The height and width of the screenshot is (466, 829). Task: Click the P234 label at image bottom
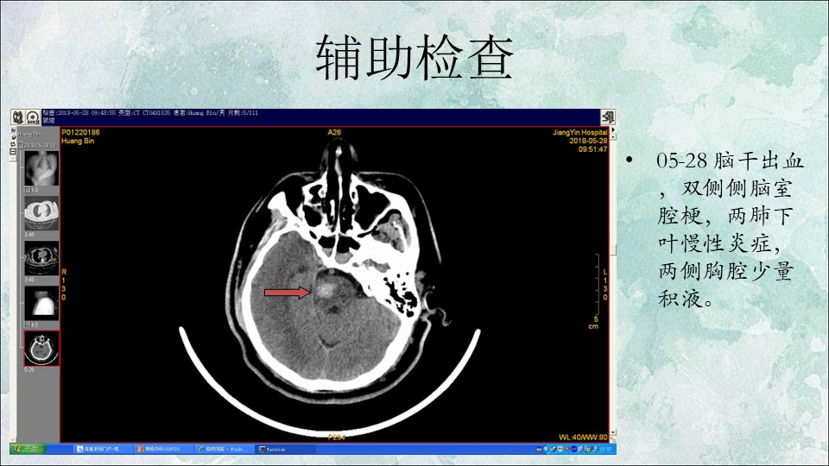[337, 437]
